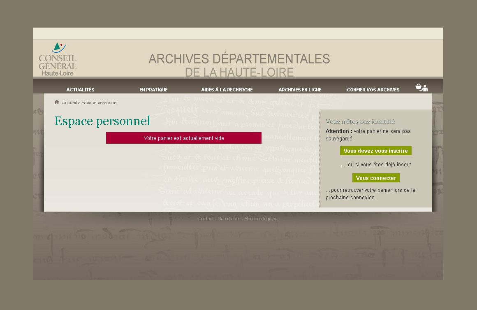Open the basket and user personal space icon
The height and width of the screenshot is (310, 477).
(421, 87)
